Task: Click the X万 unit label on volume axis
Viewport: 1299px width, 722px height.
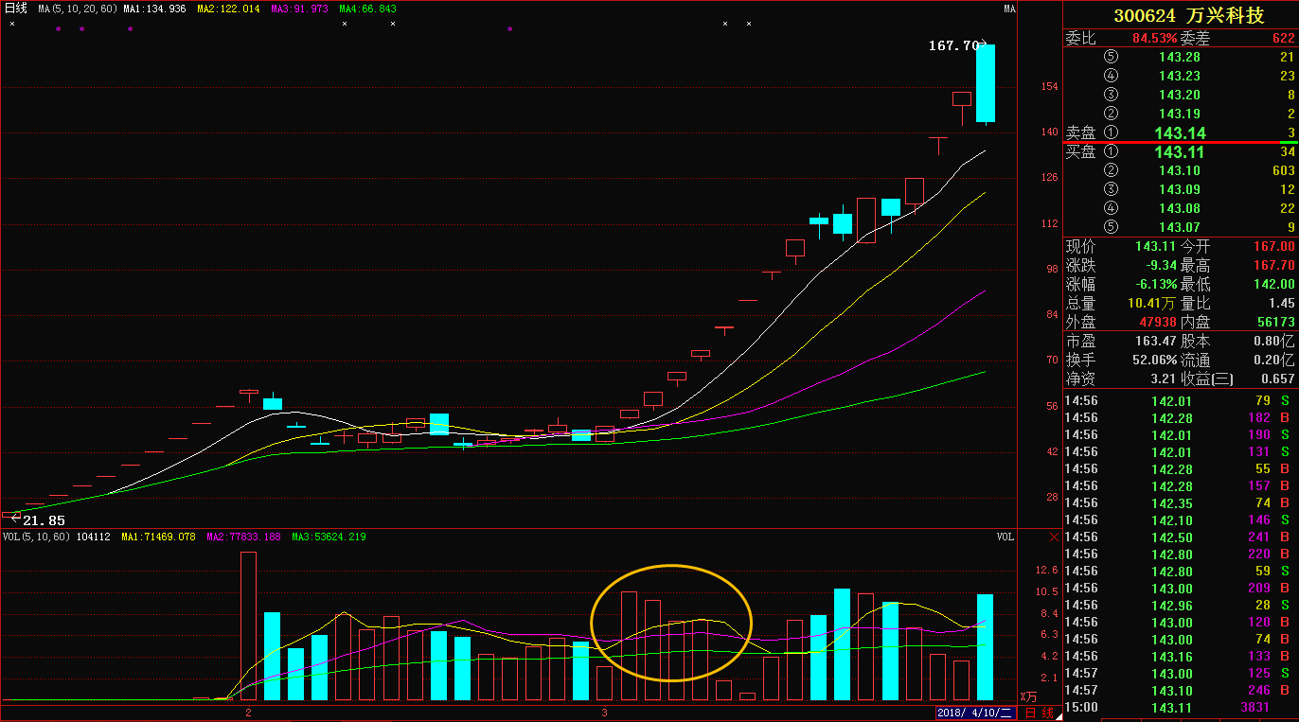Action: [1028, 696]
